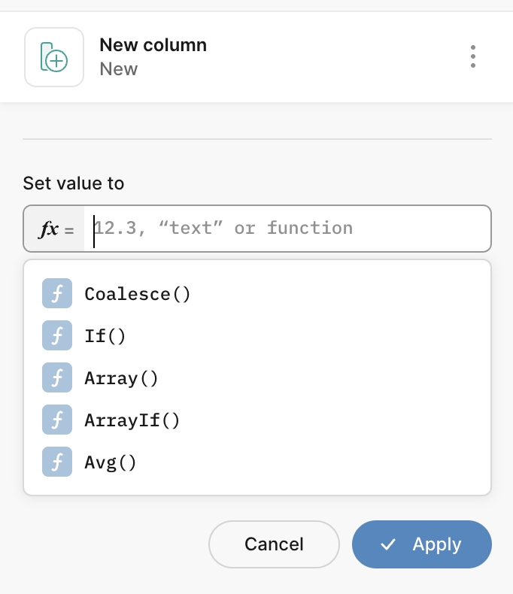Click the fx formula icon

(56, 229)
